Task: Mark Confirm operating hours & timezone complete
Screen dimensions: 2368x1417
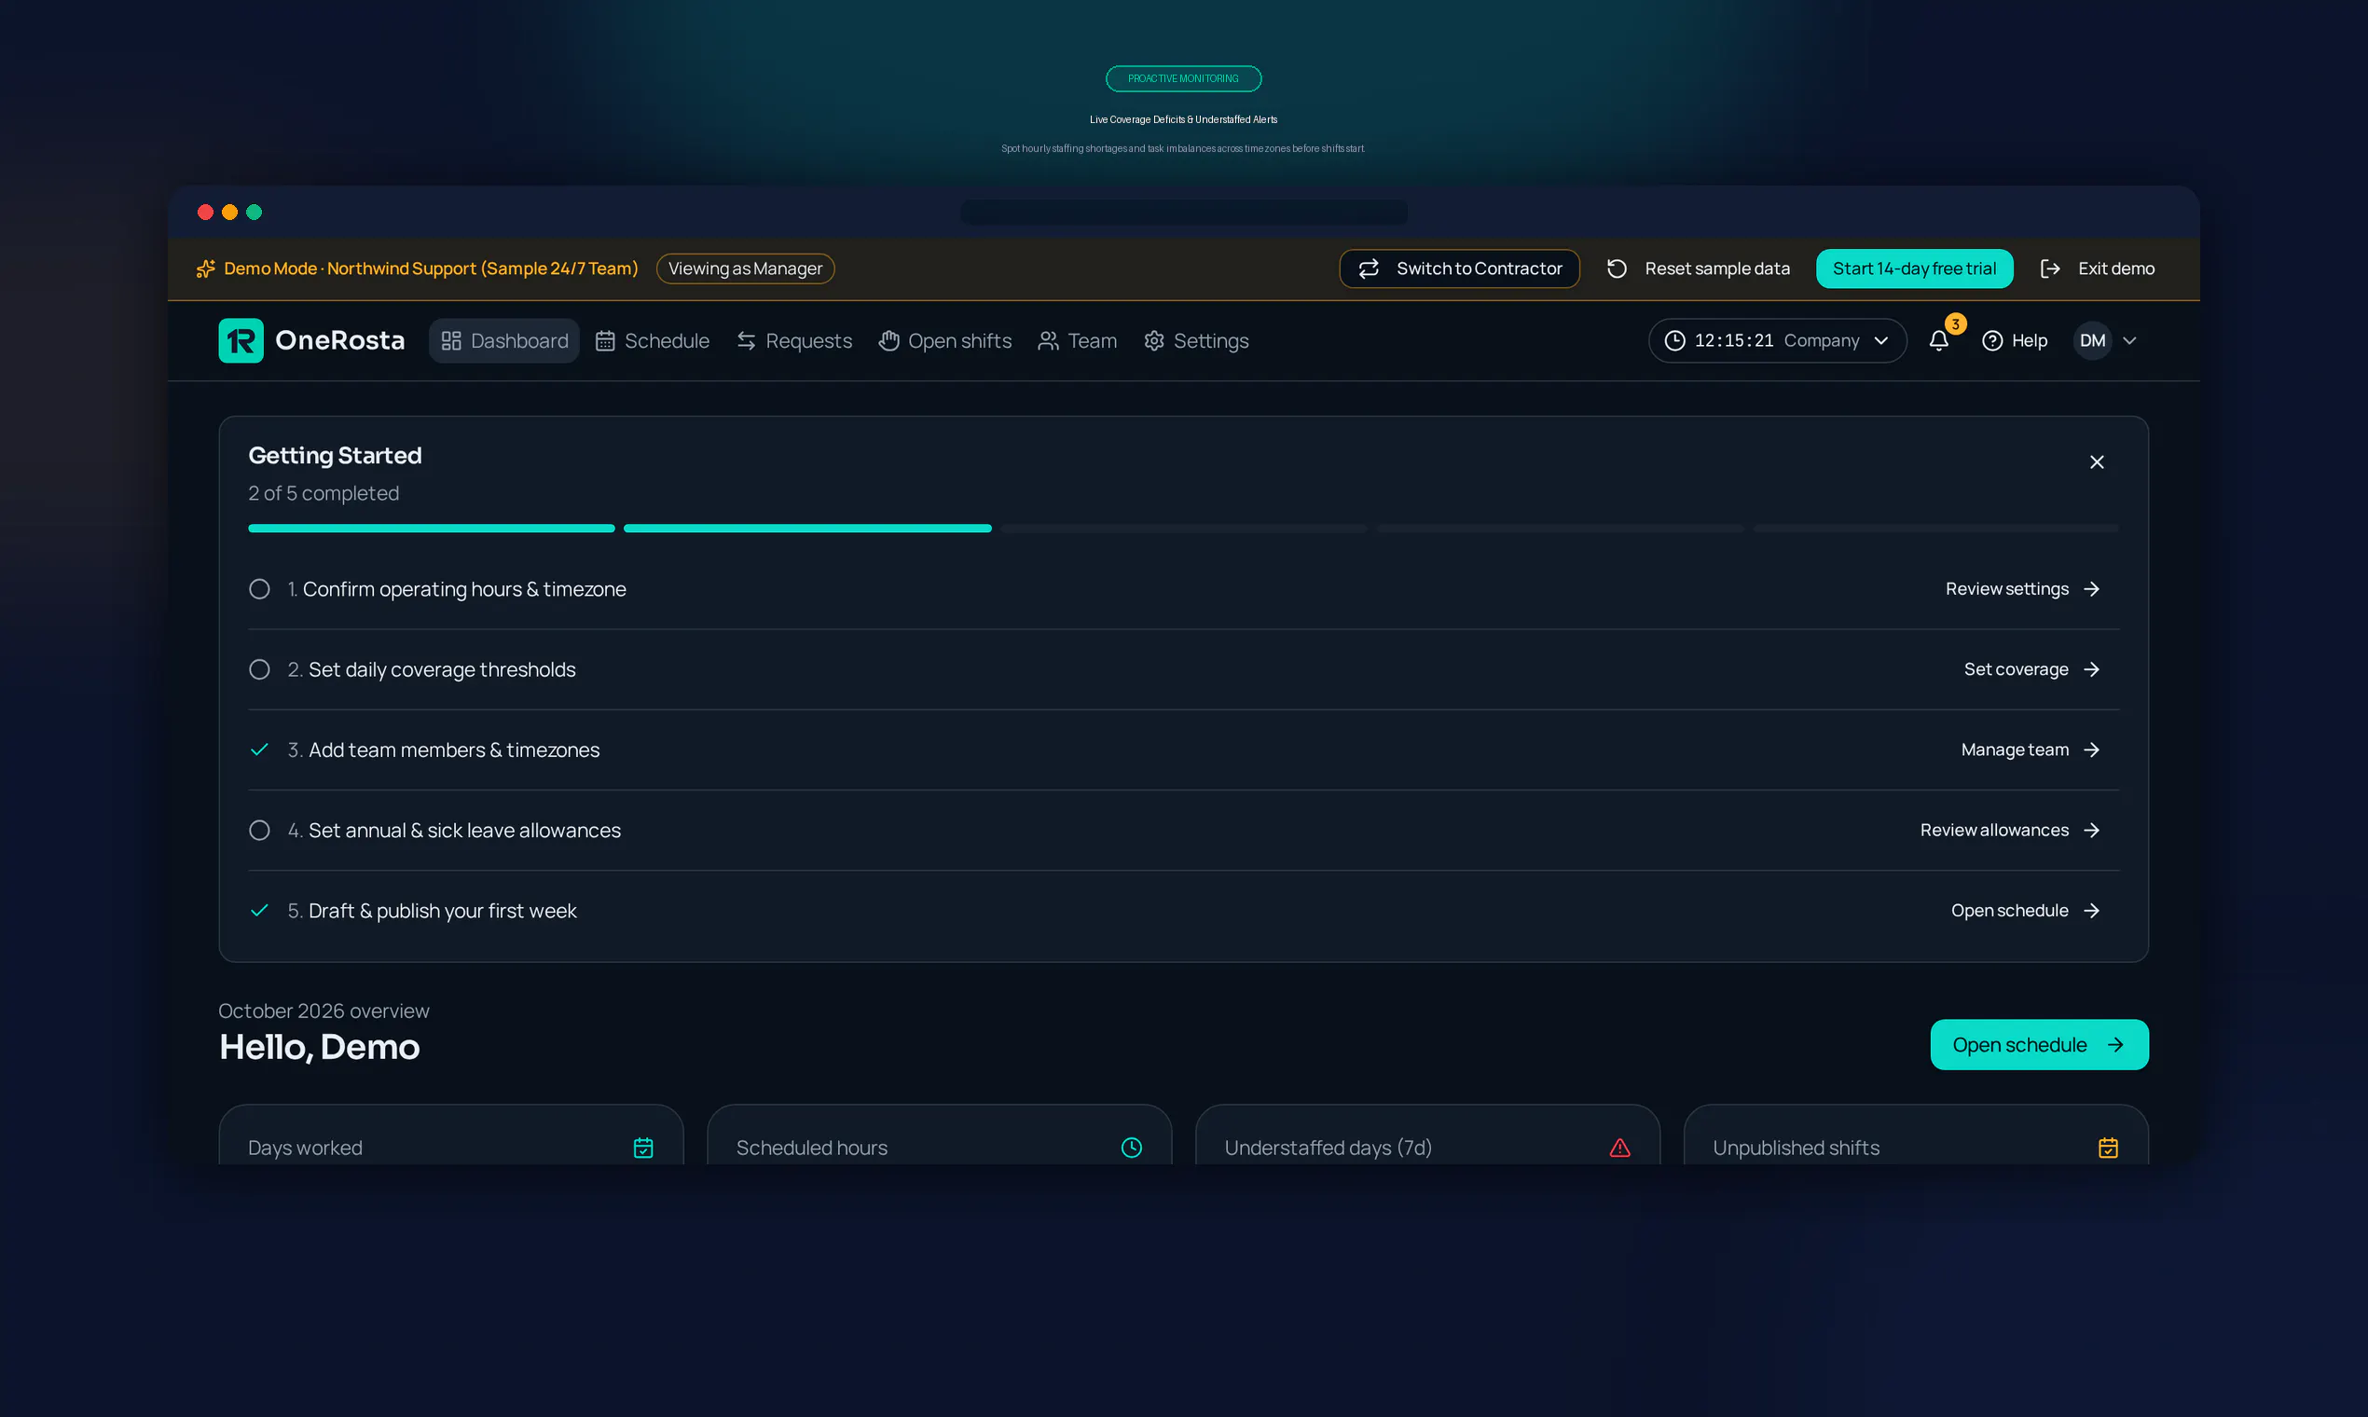Action: 260,589
